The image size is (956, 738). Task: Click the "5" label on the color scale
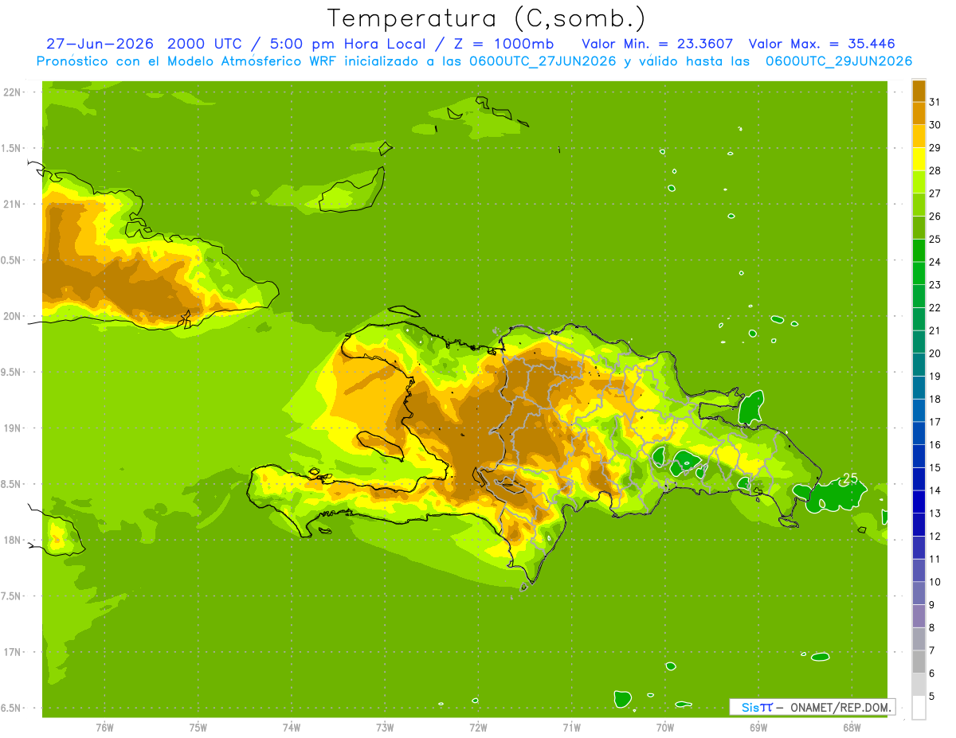(x=932, y=696)
